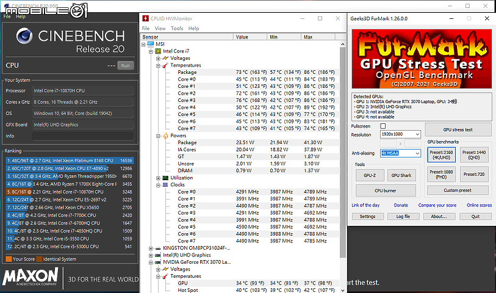Click the Cinebench Info input field
Image resolution: width=496 pixels, height=293 pixels.
coord(82,136)
